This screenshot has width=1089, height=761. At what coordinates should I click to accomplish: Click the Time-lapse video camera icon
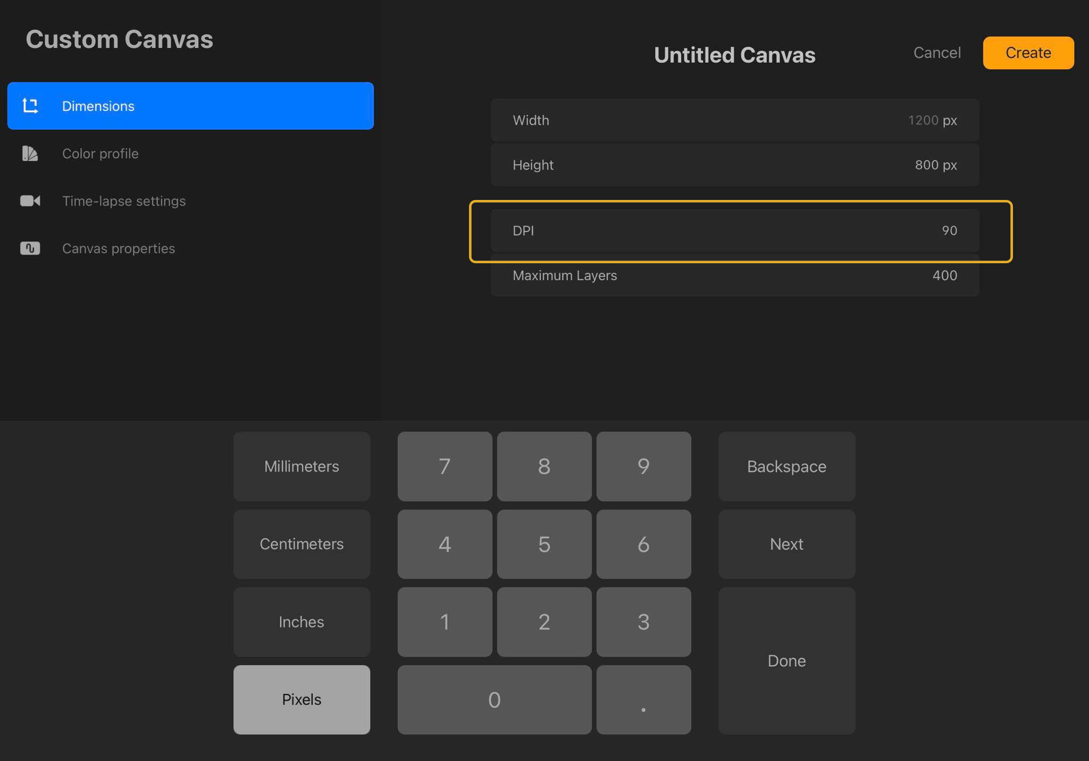pyautogui.click(x=30, y=201)
